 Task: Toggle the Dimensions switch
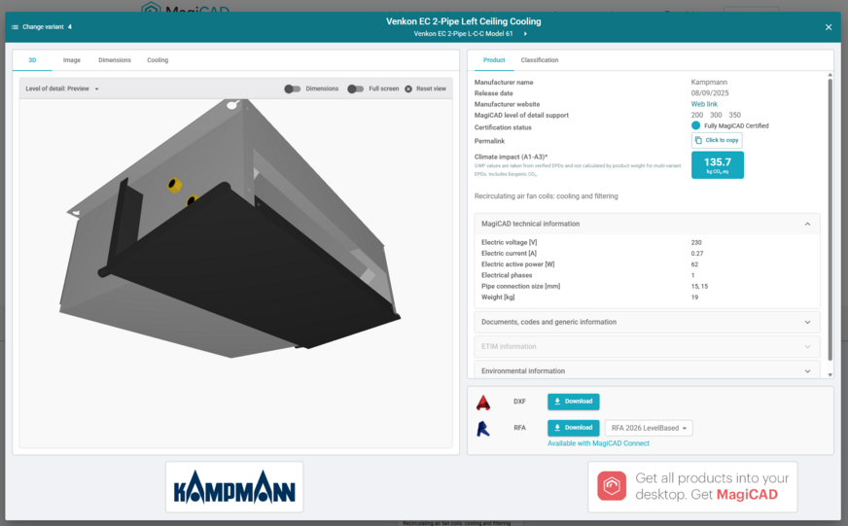(x=293, y=89)
